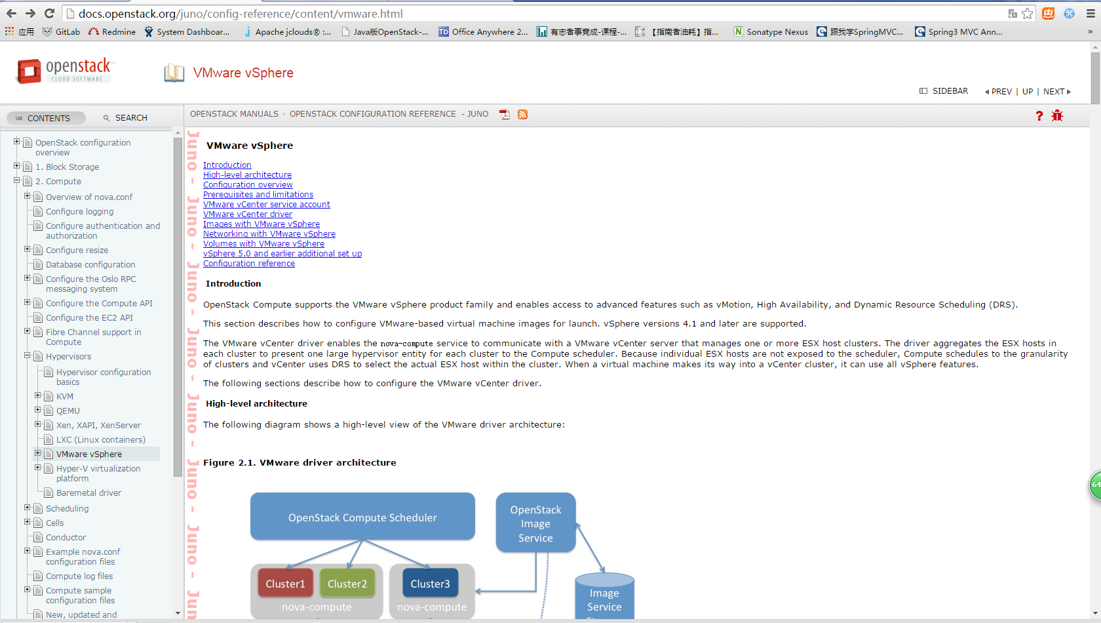Toggle the SIDEBAR visibility
Screen dimensions: 1101x623
tap(944, 91)
